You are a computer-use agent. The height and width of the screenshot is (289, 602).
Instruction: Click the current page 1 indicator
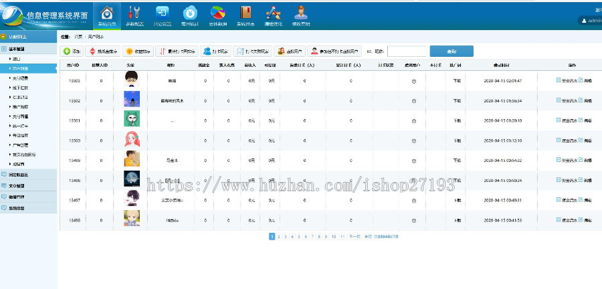tap(272, 237)
